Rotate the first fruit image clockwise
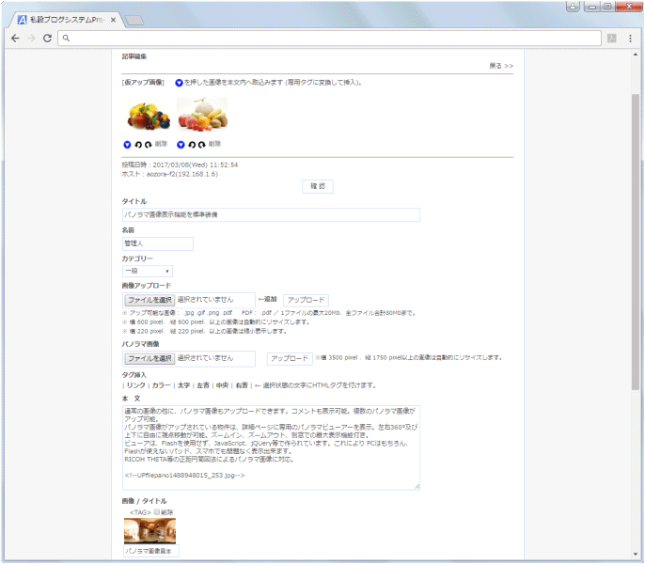 148,145
